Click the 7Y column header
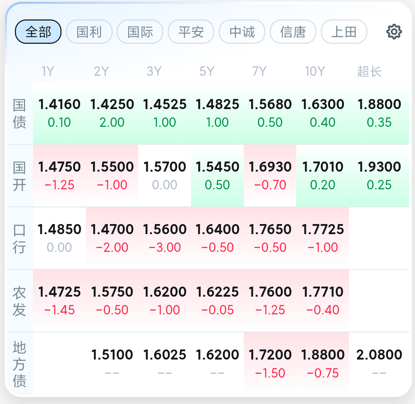415x404 pixels. (259, 71)
